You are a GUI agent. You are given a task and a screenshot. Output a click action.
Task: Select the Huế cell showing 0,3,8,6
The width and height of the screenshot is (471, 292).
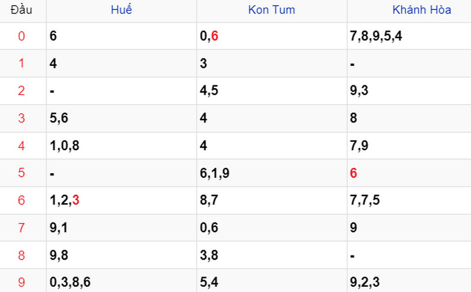(x=121, y=282)
